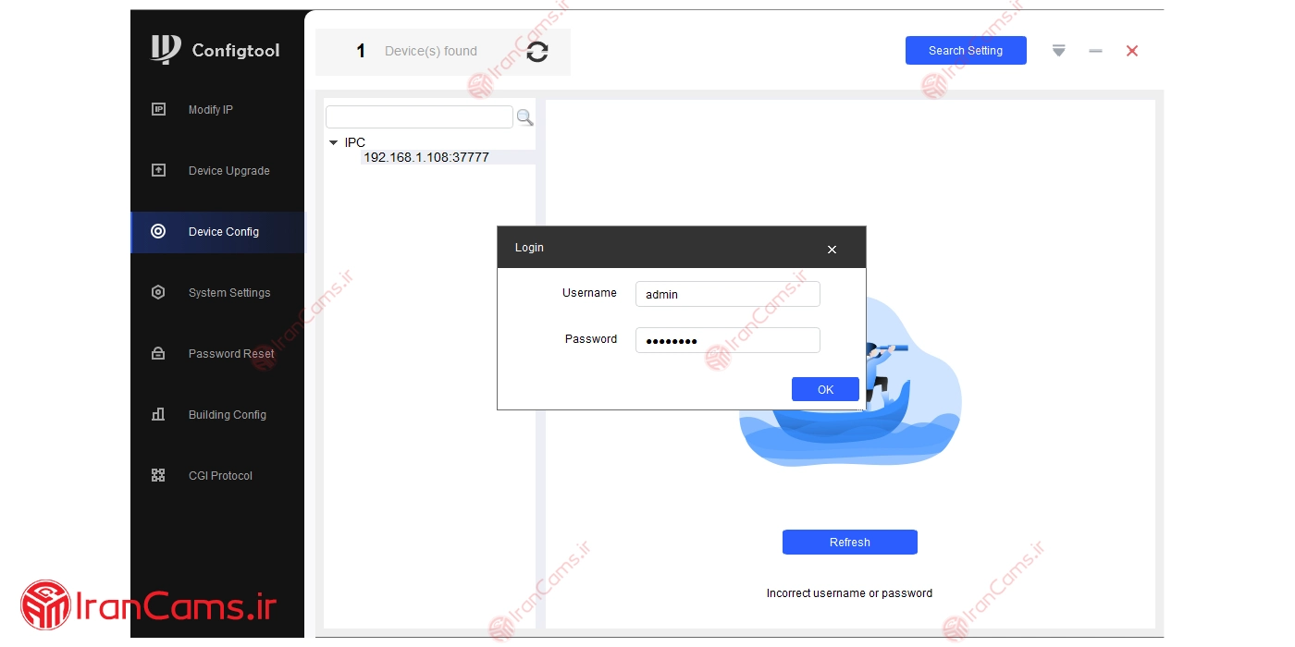1295x647 pixels.
Task: Click the Device Upgrade sidebar icon
Action: pyautogui.click(x=158, y=170)
